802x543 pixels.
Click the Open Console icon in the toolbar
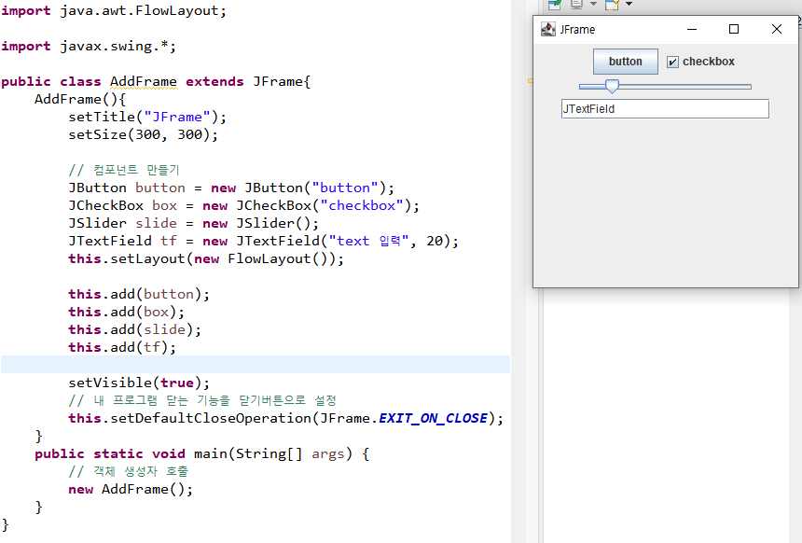click(613, 4)
